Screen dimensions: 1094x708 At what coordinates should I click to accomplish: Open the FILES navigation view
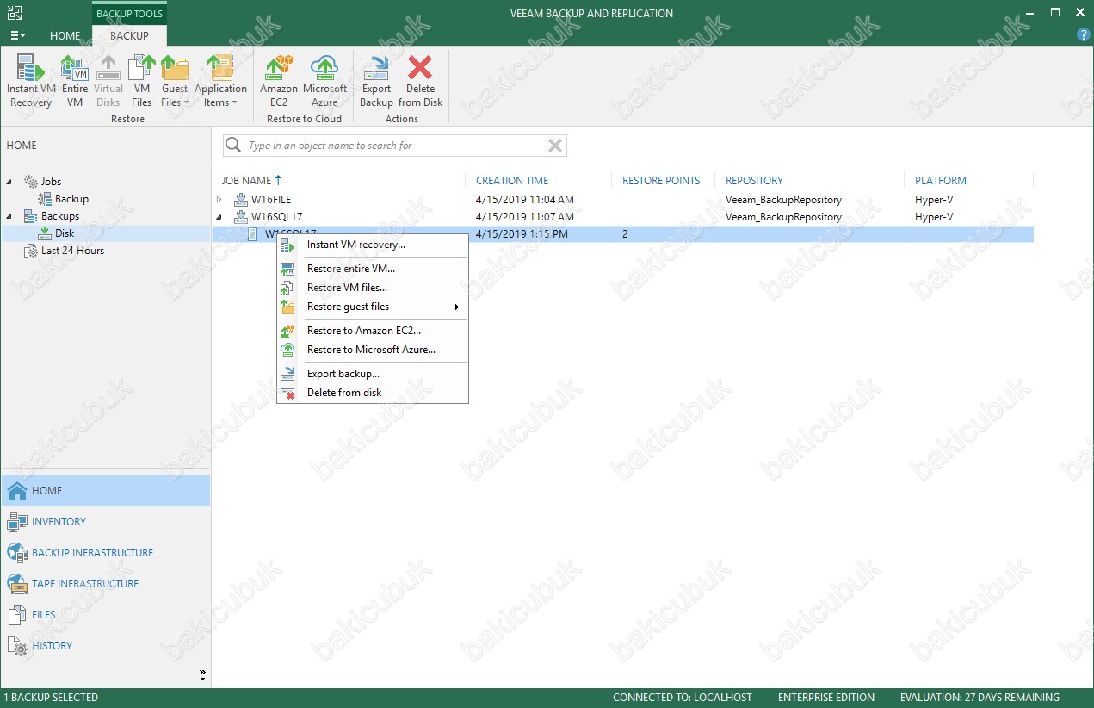105,615
